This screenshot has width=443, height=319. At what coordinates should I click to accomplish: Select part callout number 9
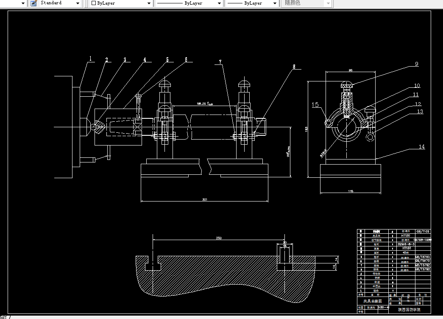point(416,64)
